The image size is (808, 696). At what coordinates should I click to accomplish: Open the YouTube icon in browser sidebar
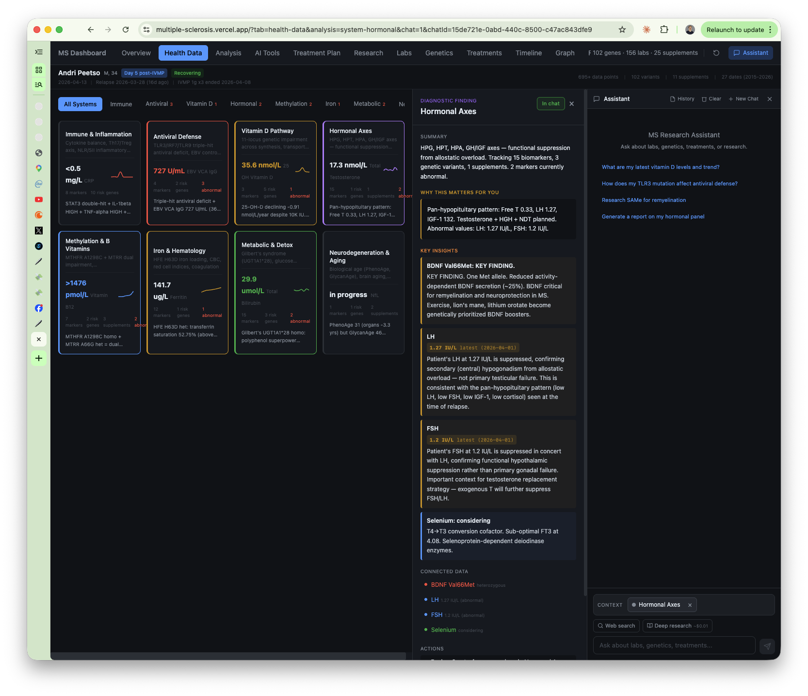tap(38, 199)
